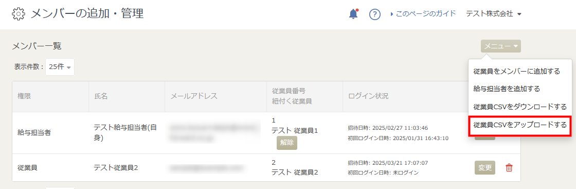Click the 解除 button under 従業員1

[x=286, y=143]
